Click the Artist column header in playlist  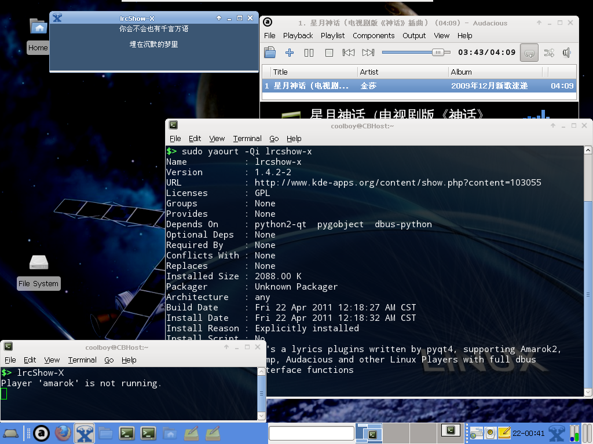click(x=403, y=72)
